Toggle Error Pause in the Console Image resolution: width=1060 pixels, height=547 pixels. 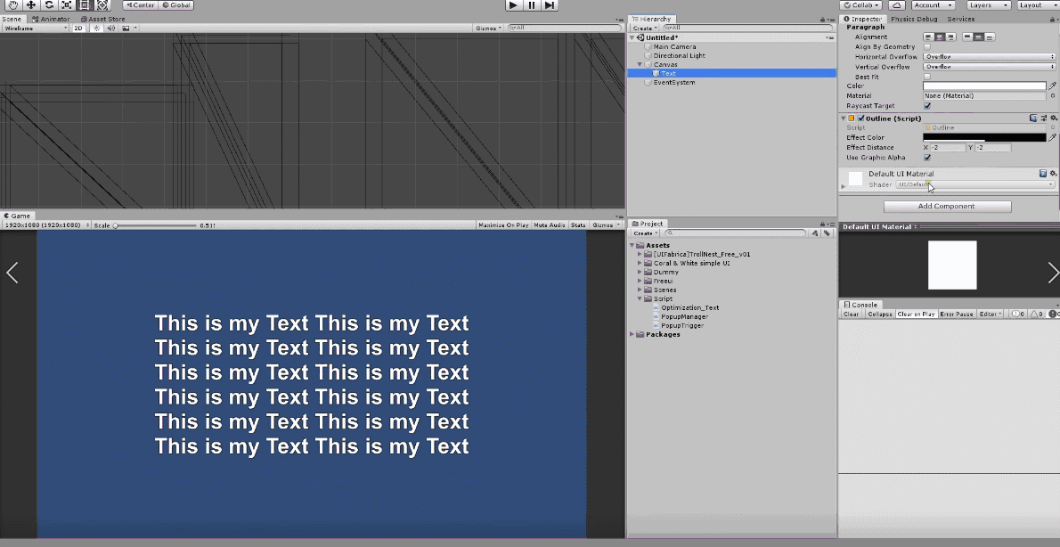[x=956, y=314]
